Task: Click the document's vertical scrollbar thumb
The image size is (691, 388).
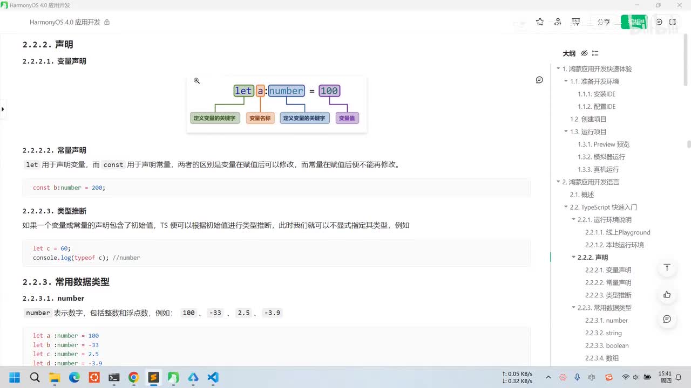Action: pos(689,144)
